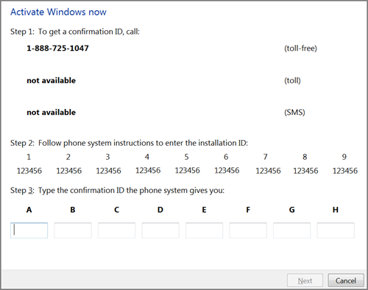Click the '(toll-free)' label

point(300,48)
